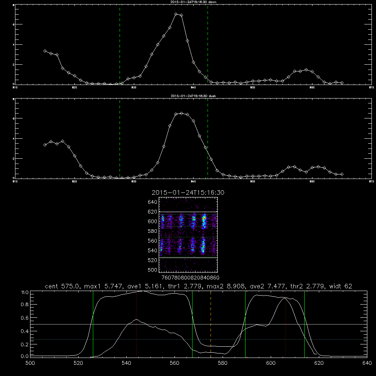Click the spectral image x-axis labels '760780800820840860'
376x376 pixels.
[191, 277]
